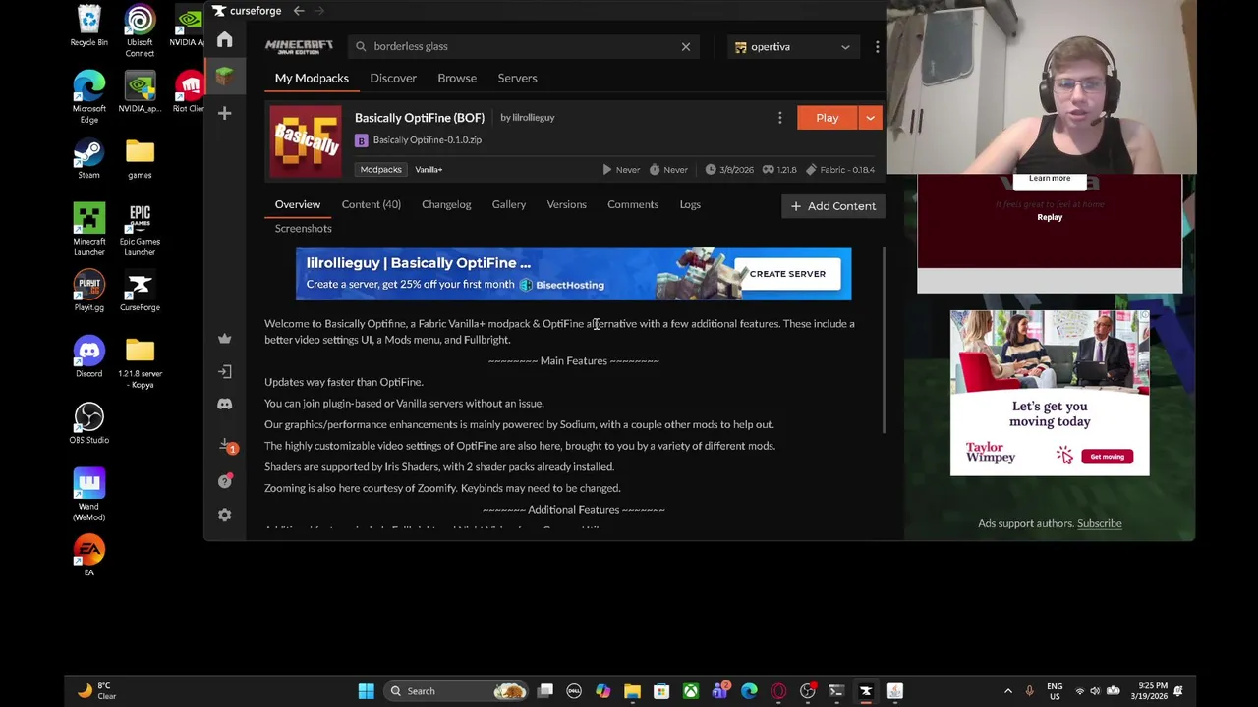Viewport: 1258px width, 707px height.
Task: Open the modpack three-dot options menu
Action: 780,118
